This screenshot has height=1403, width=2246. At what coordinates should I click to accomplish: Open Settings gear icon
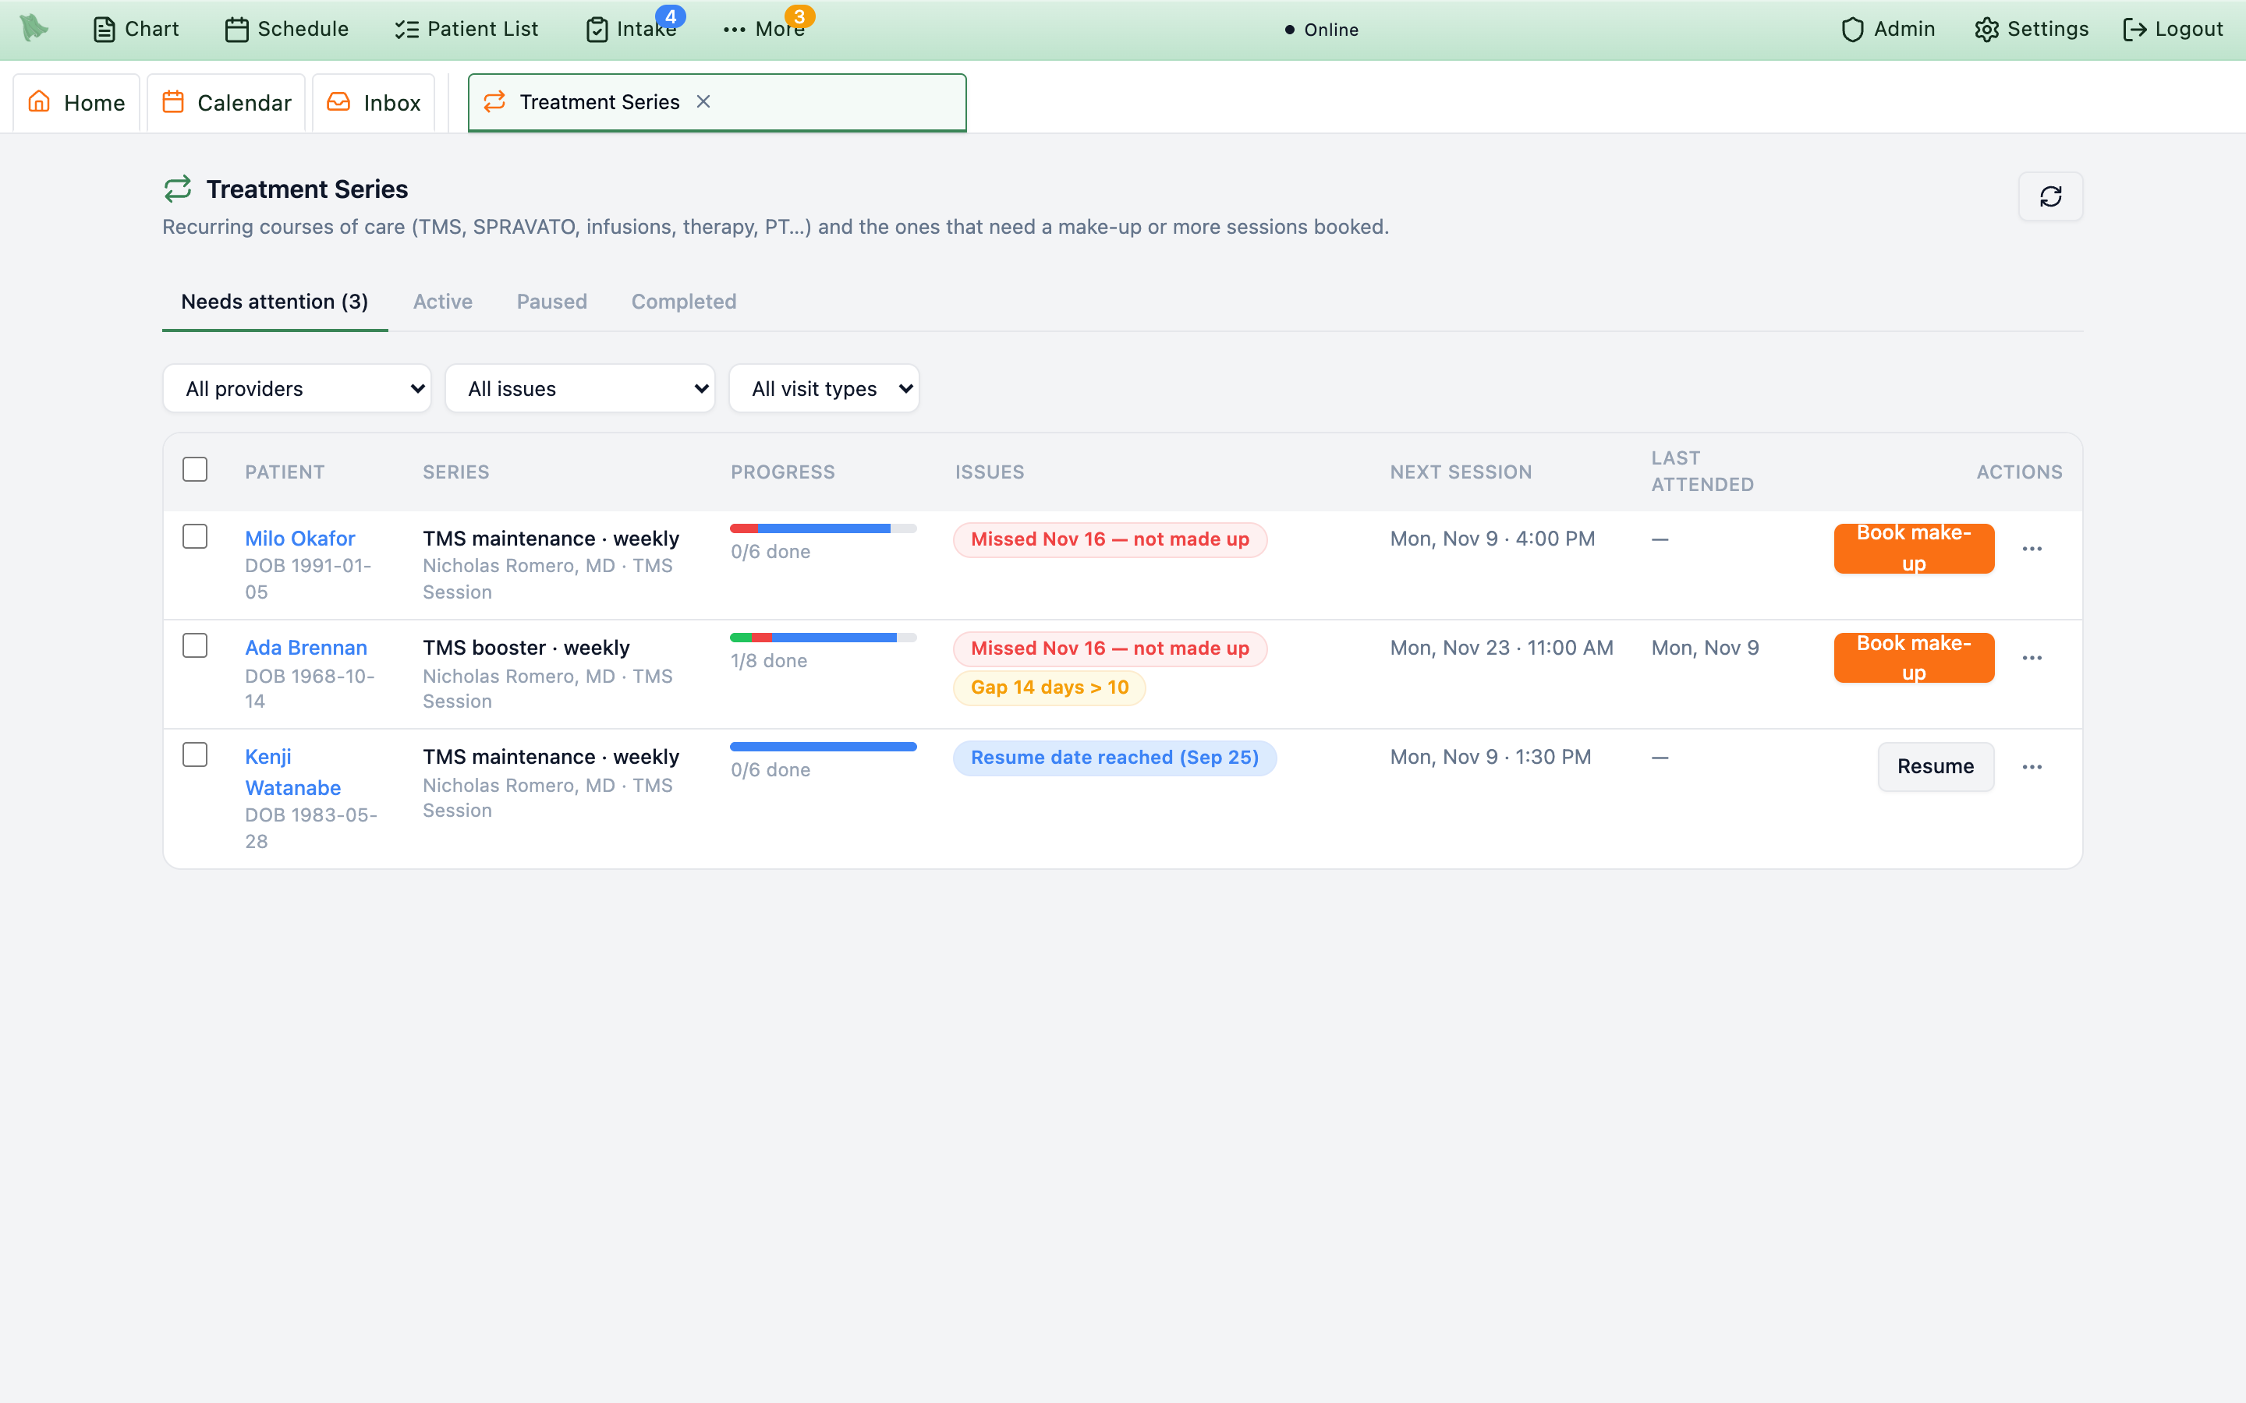[x=1986, y=30]
